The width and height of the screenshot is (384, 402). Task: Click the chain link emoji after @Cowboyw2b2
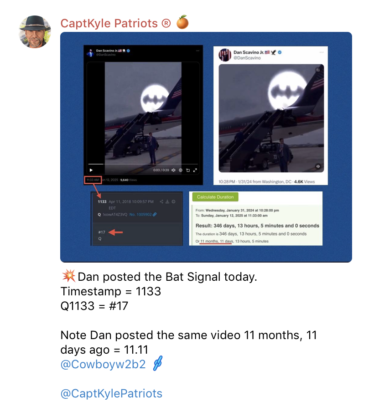point(158,363)
